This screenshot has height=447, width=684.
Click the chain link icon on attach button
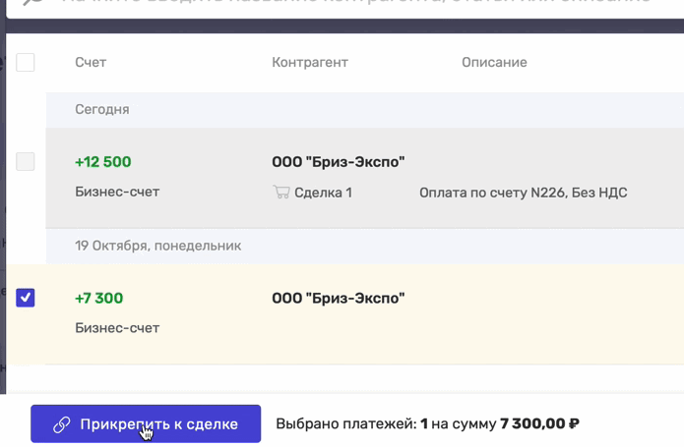pyautogui.click(x=61, y=424)
